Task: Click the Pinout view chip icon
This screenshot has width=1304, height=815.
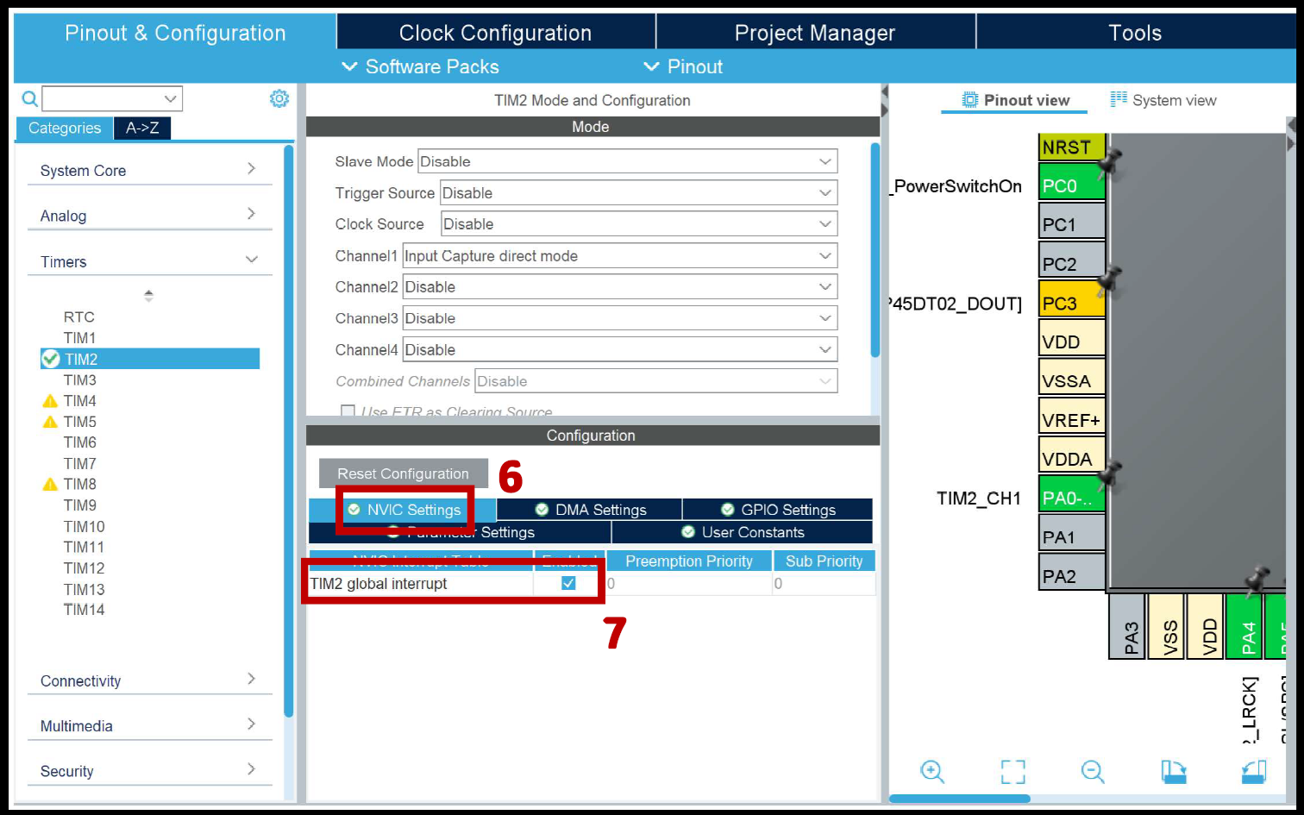Action: [970, 100]
